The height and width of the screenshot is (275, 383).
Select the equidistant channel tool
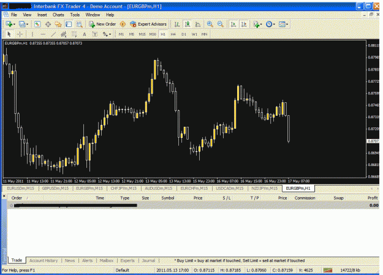(64, 34)
